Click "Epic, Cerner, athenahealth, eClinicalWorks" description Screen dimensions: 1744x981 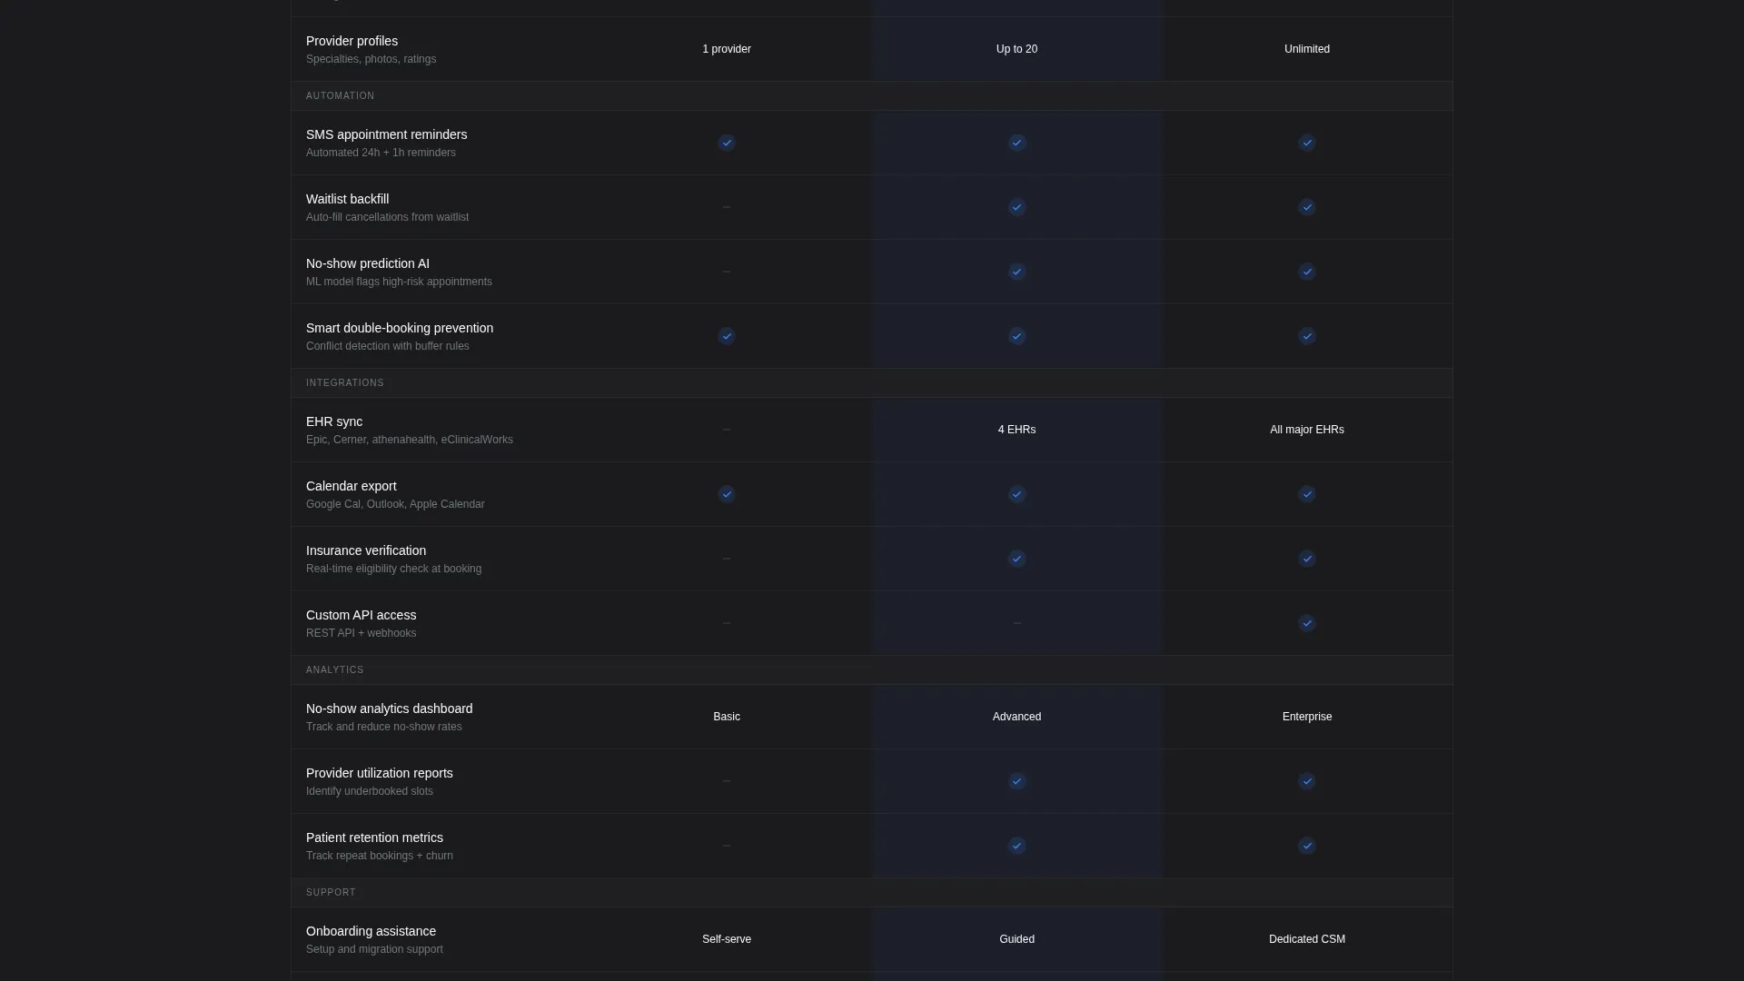click(x=410, y=440)
